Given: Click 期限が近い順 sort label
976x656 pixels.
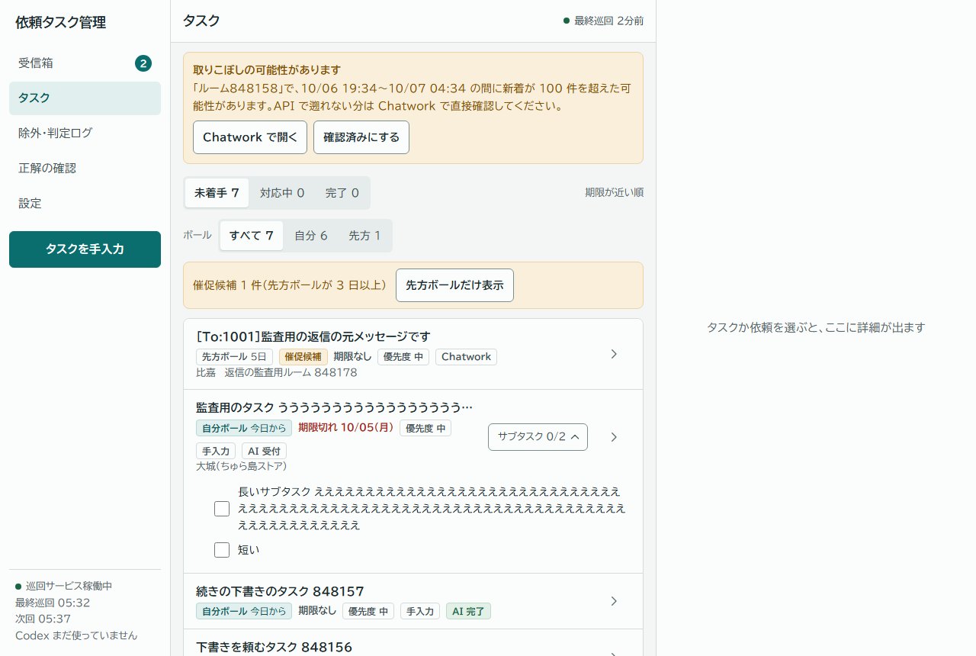Looking at the screenshot, I should [614, 193].
